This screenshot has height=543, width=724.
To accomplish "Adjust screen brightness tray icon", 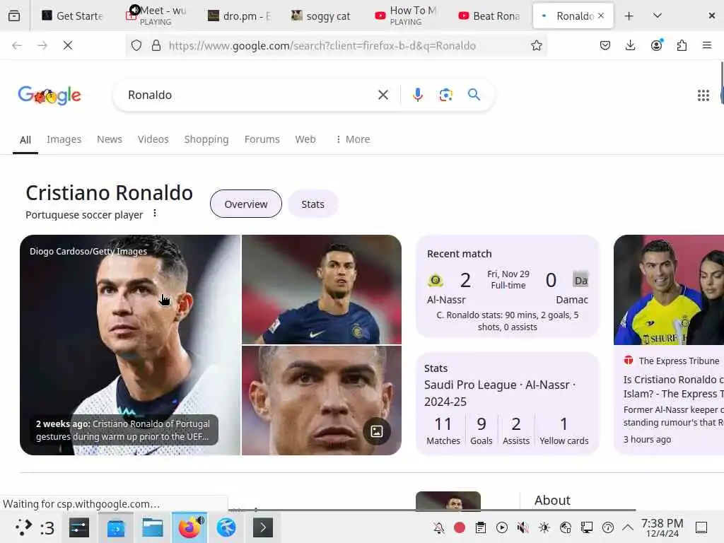I will click(x=544, y=527).
